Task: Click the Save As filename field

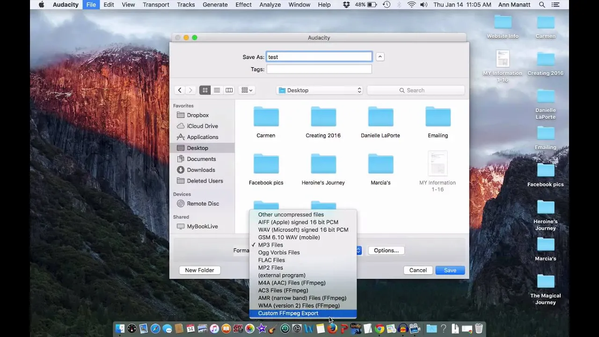Action: (x=319, y=57)
